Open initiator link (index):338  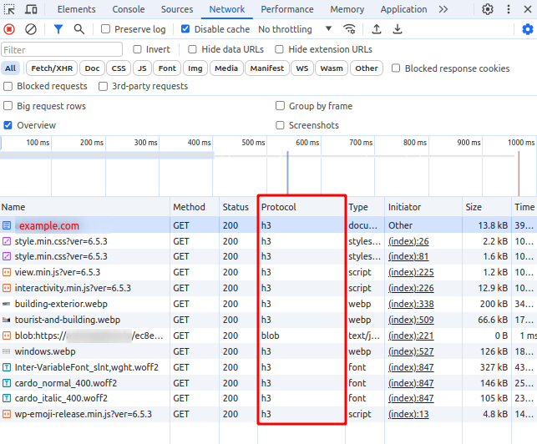408,304
